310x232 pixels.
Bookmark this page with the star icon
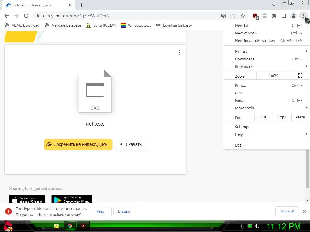click(x=243, y=16)
